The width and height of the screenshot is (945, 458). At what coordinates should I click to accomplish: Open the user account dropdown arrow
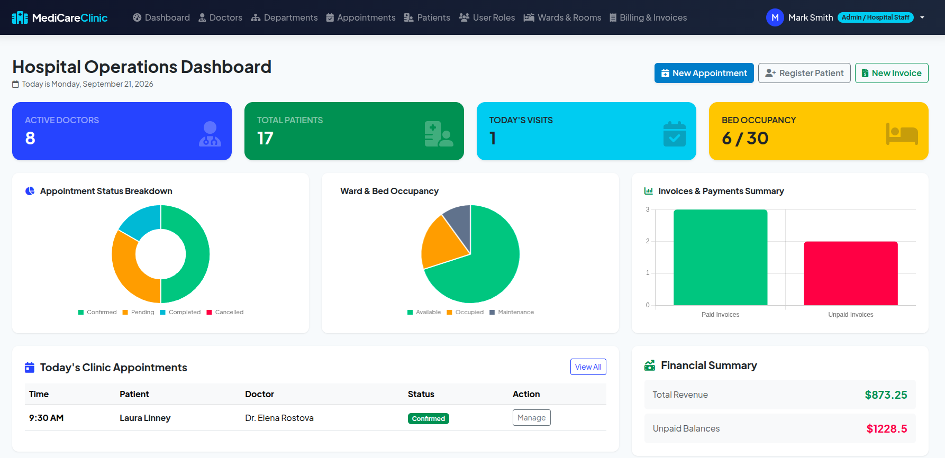pyautogui.click(x=922, y=17)
